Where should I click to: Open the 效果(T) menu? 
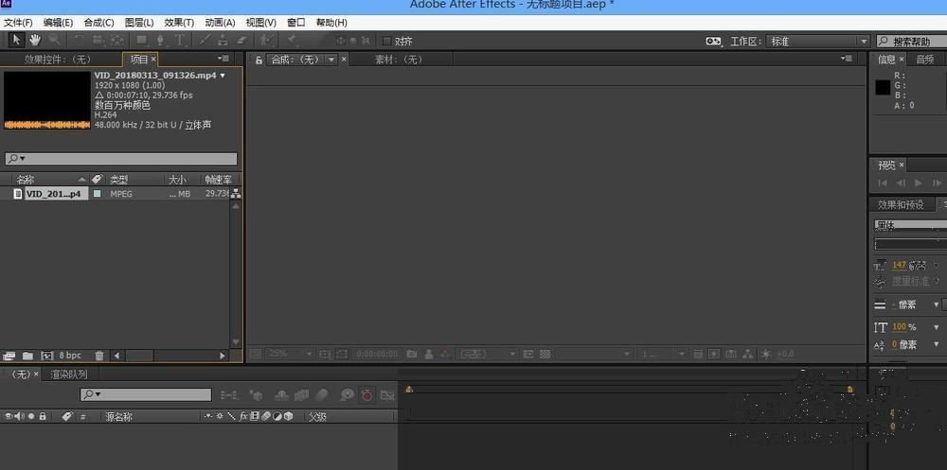point(179,23)
